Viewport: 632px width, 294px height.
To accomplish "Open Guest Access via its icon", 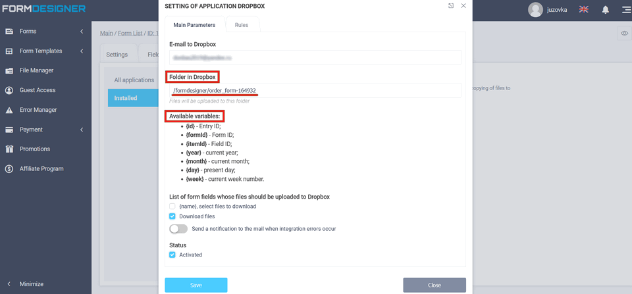I will point(9,90).
